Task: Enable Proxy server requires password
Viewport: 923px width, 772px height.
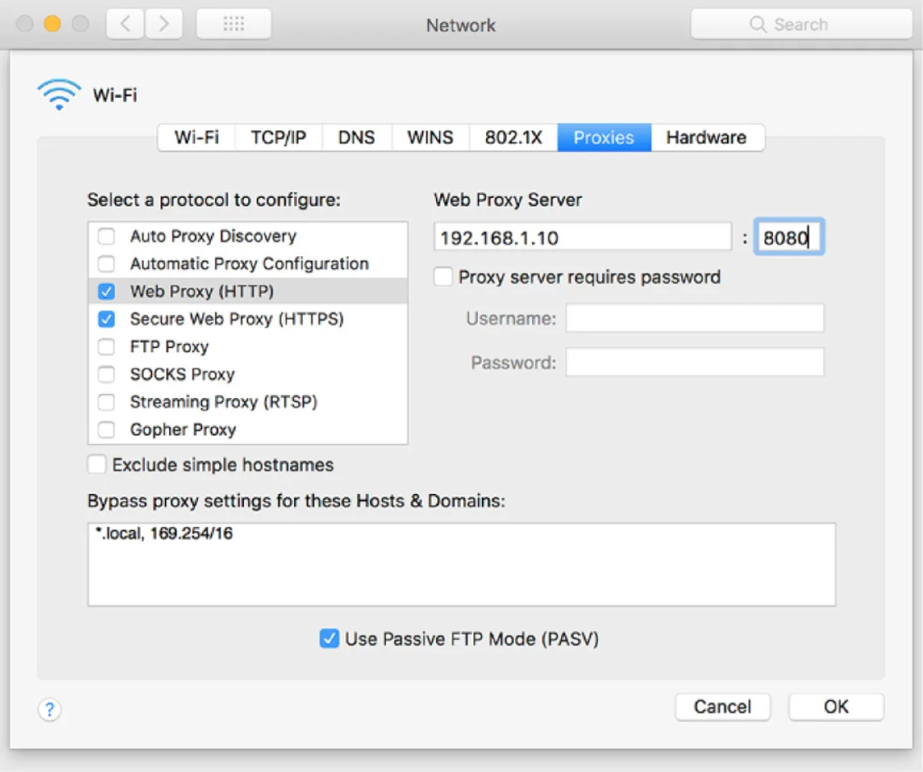Action: tap(443, 276)
